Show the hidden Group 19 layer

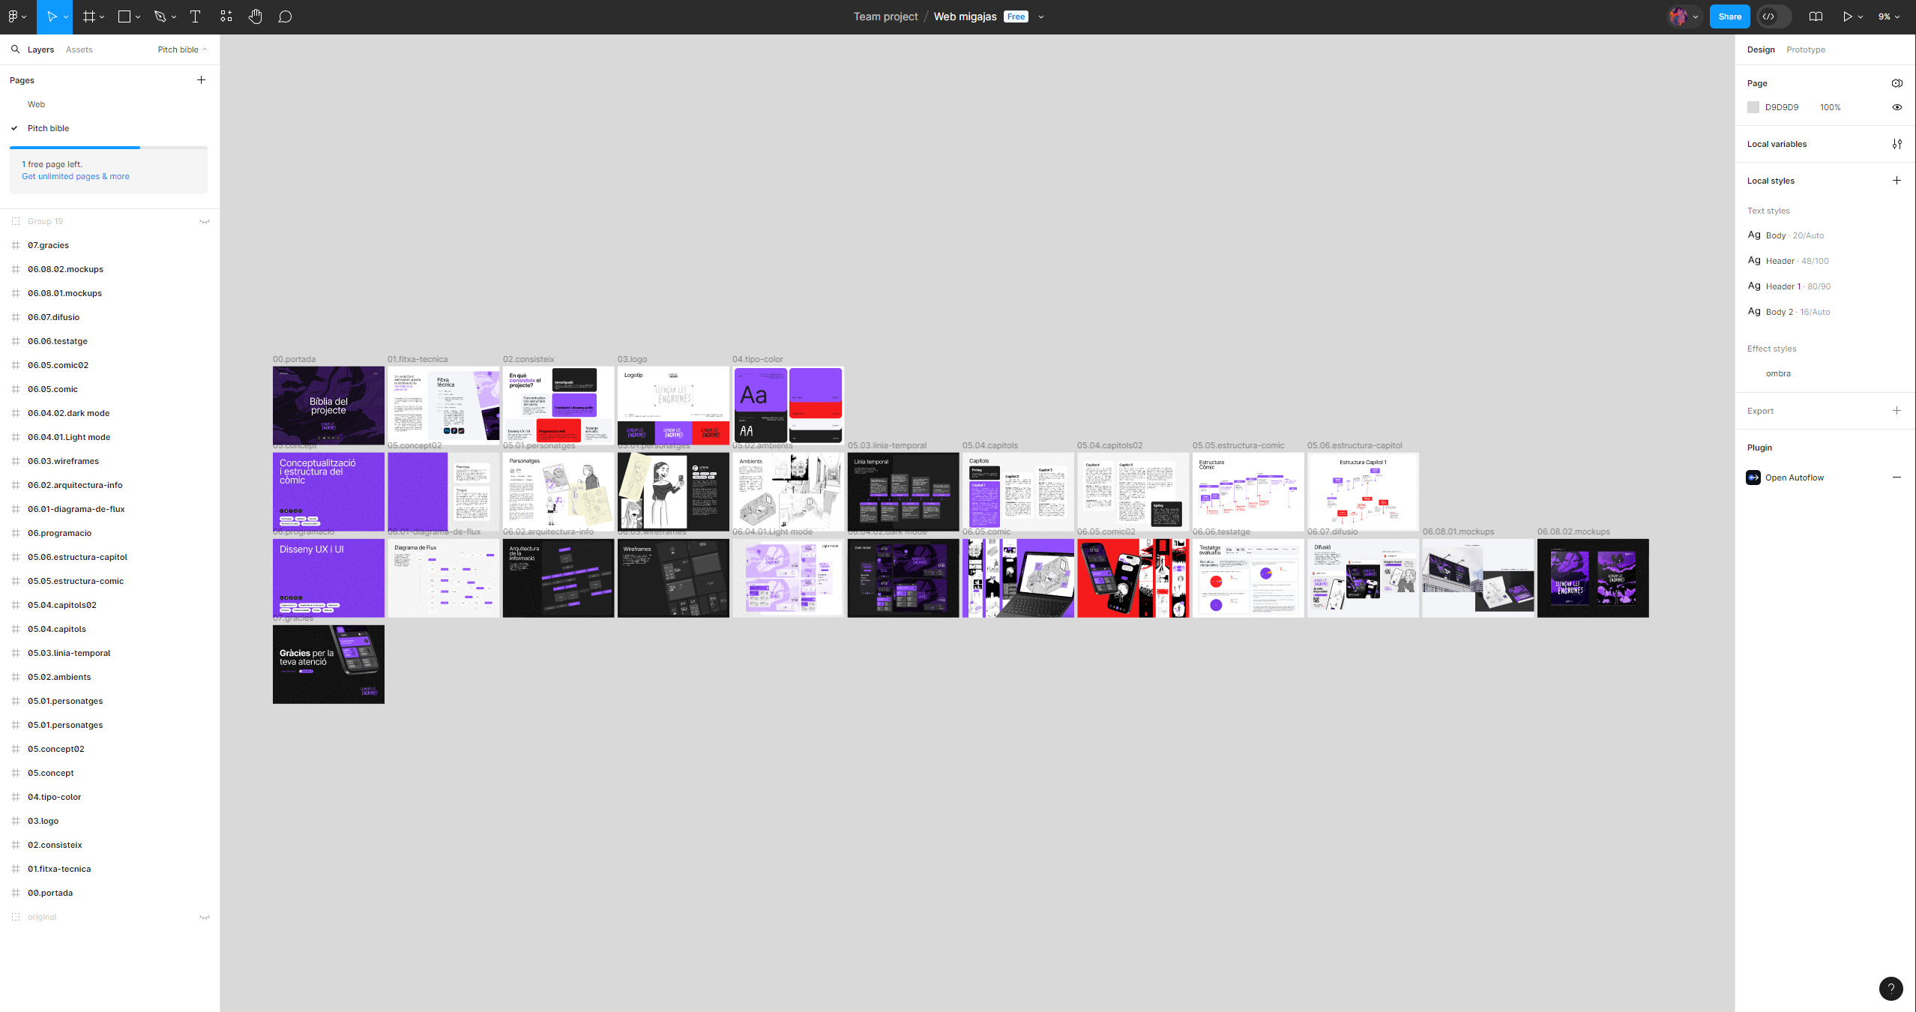click(204, 221)
